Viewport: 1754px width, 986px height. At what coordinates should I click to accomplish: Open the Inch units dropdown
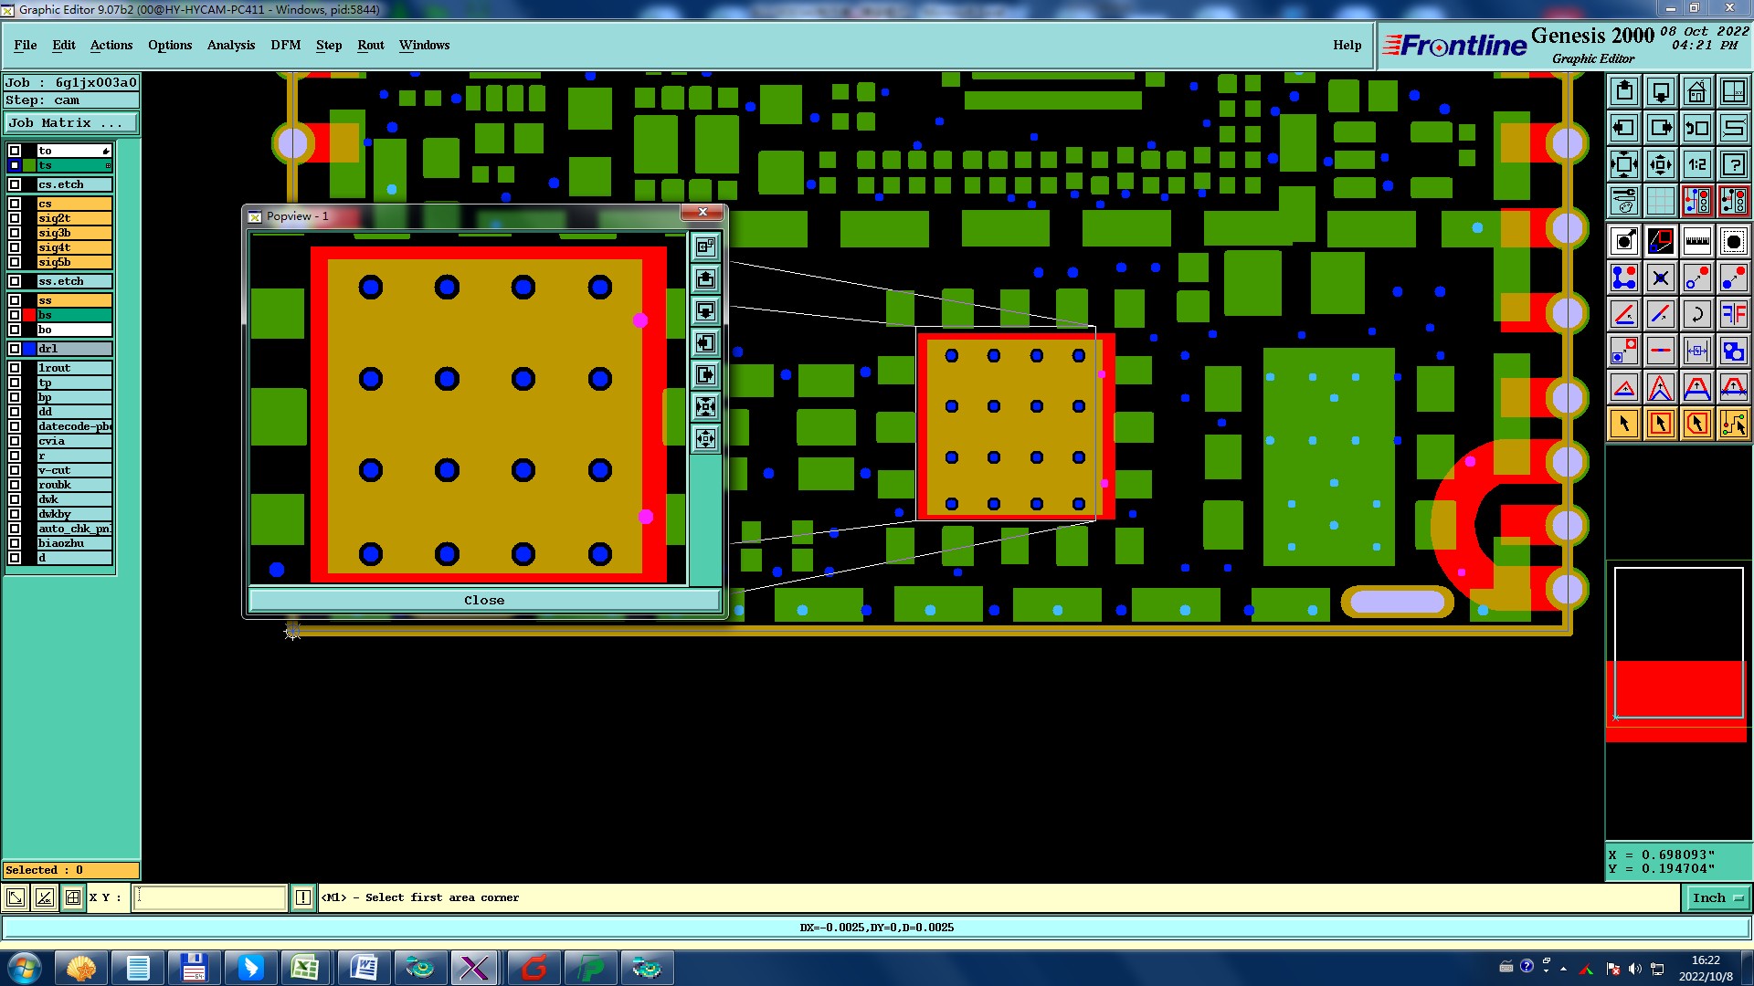1717,898
